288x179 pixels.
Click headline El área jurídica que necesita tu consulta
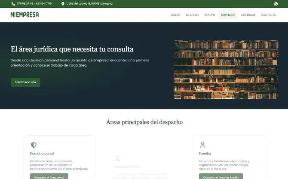(72, 49)
